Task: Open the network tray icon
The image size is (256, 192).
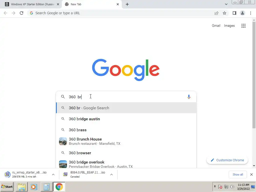Action: [226, 186]
